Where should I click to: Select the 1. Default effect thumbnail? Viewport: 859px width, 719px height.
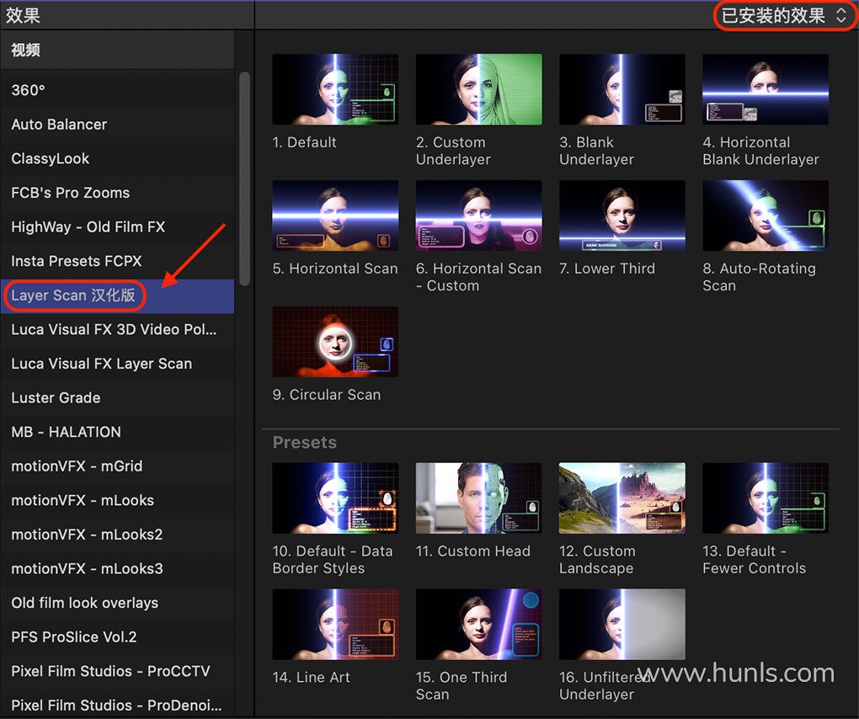(x=335, y=89)
